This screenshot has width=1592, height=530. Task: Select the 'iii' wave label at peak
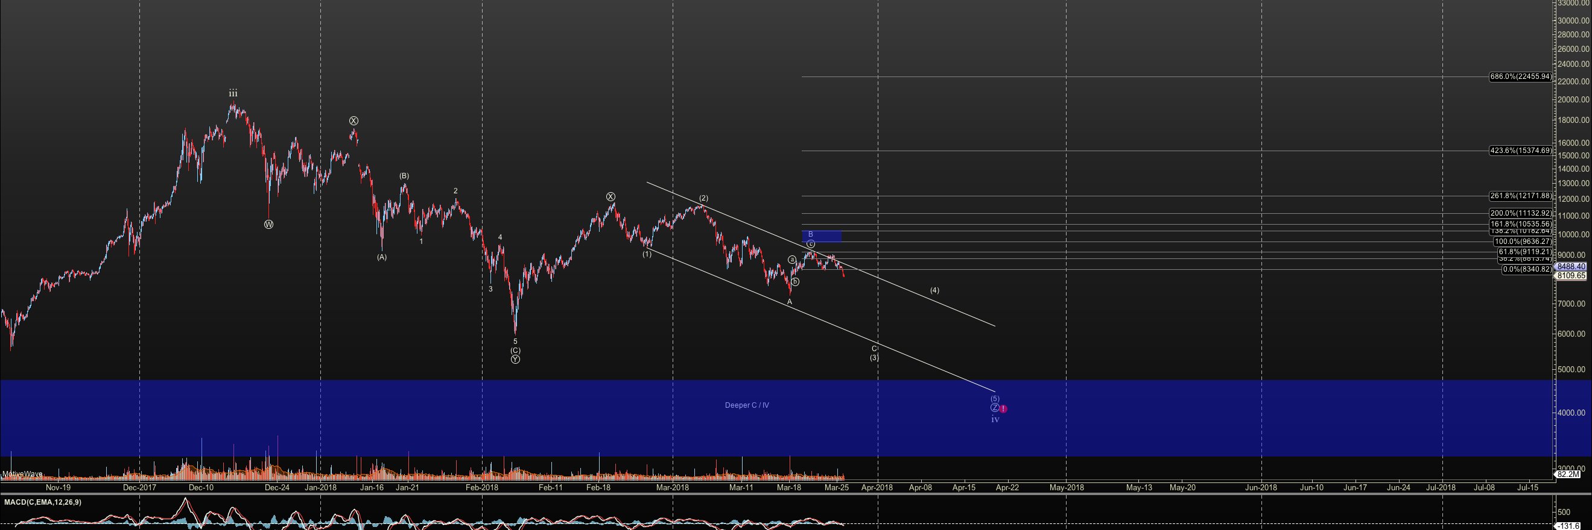click(233, 93)
